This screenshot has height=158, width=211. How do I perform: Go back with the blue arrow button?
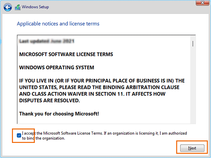tap(8, 7)
